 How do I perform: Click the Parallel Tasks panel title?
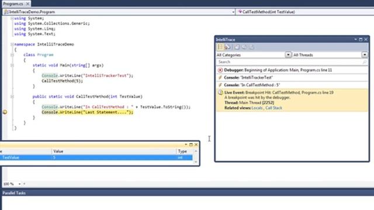click(14, 193)
